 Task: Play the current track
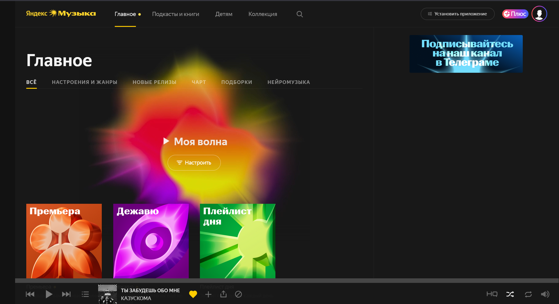coord(49,294)
